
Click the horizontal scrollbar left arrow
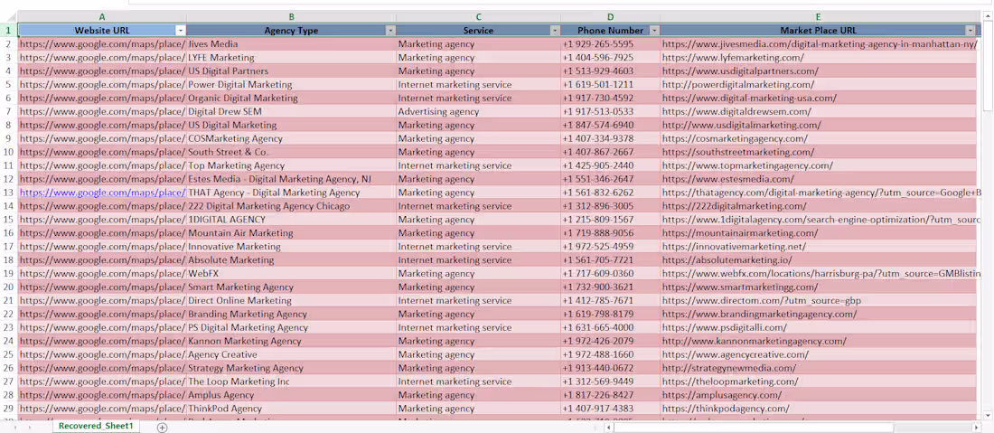608,428
